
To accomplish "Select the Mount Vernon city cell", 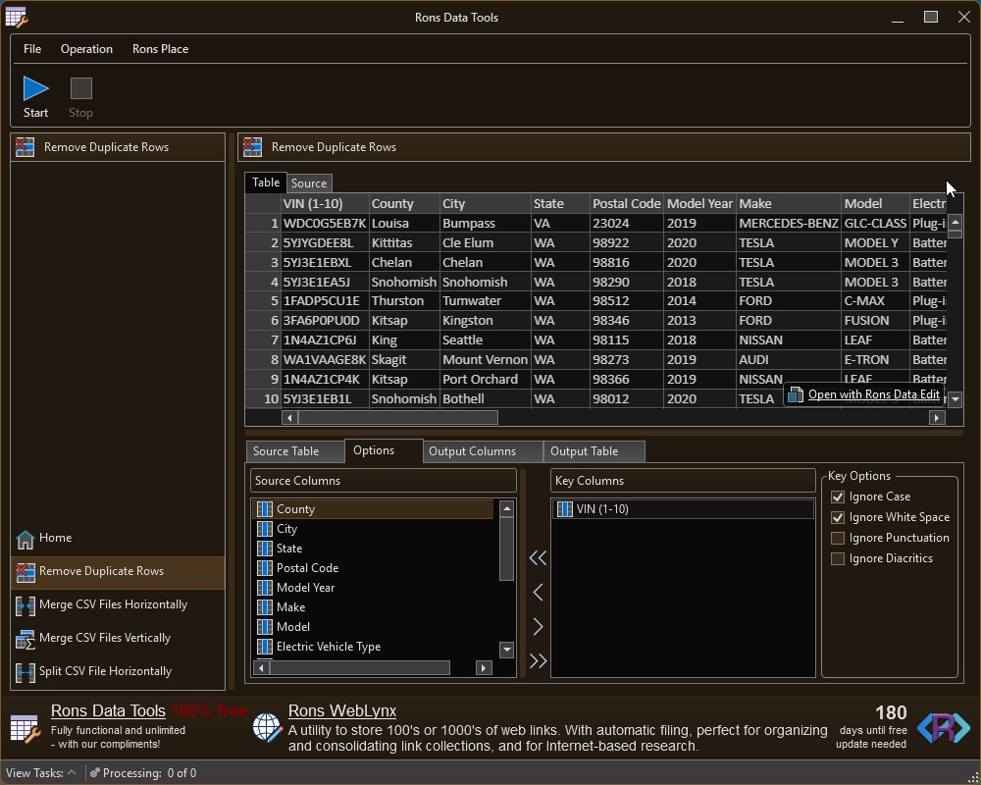I will tap(485, 360).
